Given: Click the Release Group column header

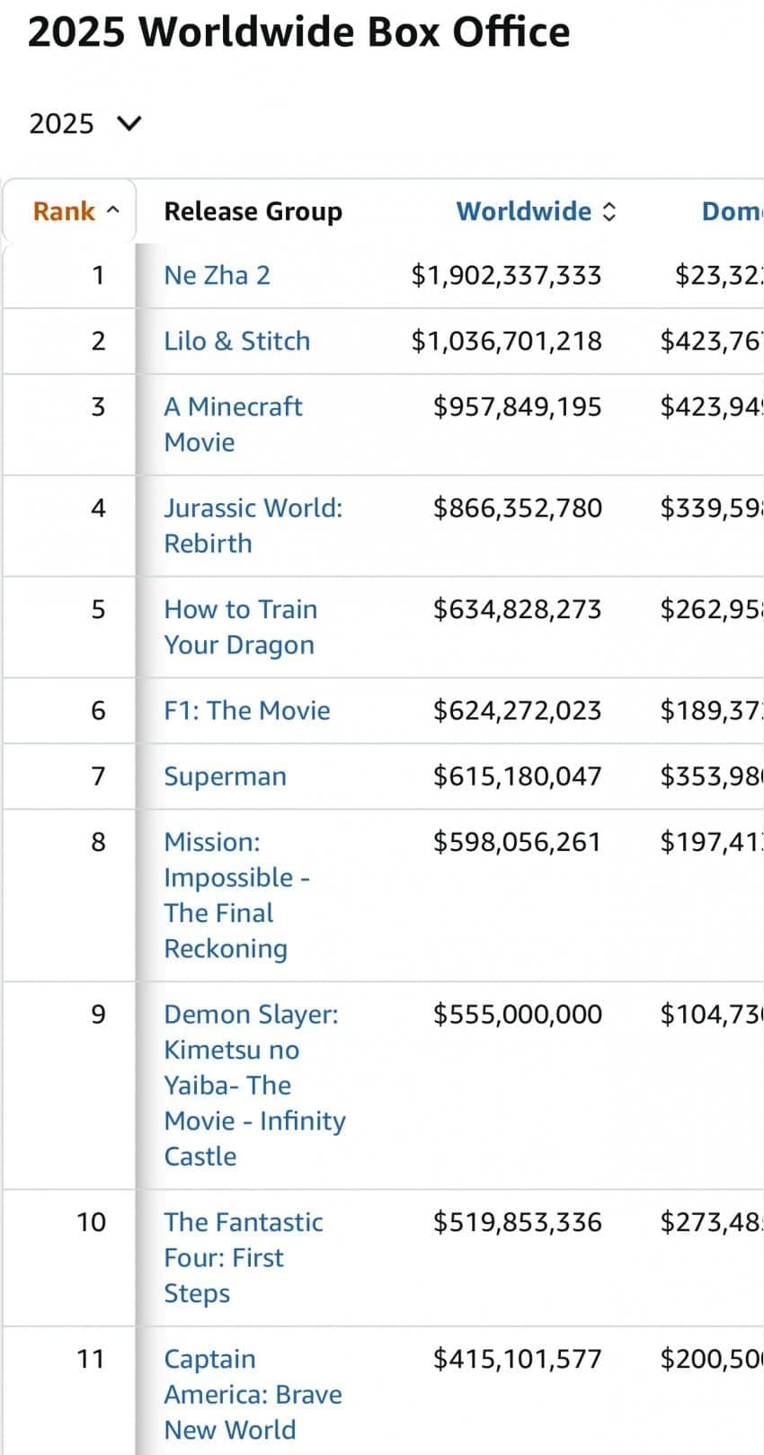Looking at the screenshot, I should pyautogui.click(x=253, y=211).
